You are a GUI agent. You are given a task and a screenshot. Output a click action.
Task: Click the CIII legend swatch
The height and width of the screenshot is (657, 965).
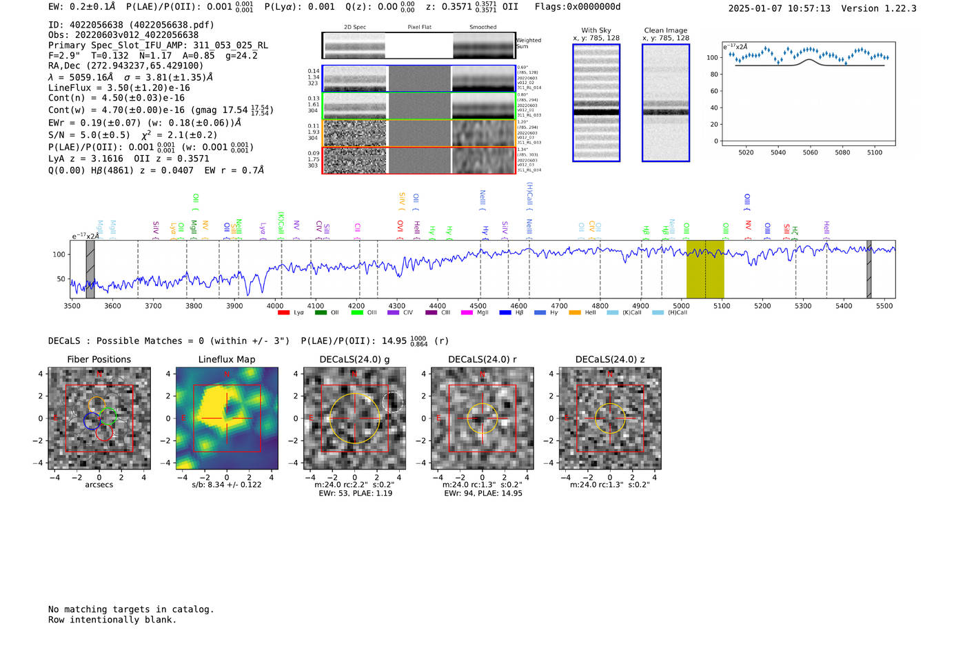click(431, 312)
